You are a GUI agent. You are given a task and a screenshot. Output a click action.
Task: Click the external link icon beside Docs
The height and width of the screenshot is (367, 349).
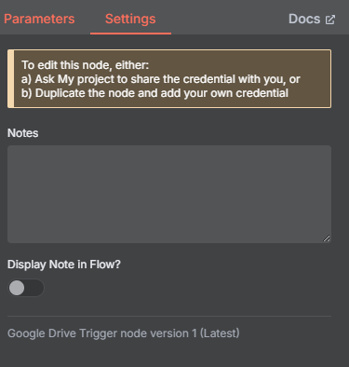[x=330, y=20]
